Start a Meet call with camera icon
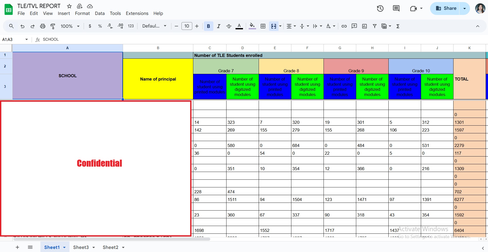This screenshot has height=252, width=488. pos(413,8)
